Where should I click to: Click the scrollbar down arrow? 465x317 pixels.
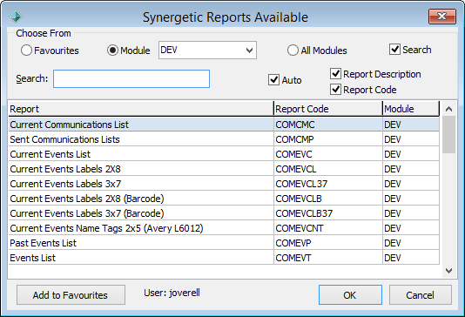point(448,271)
